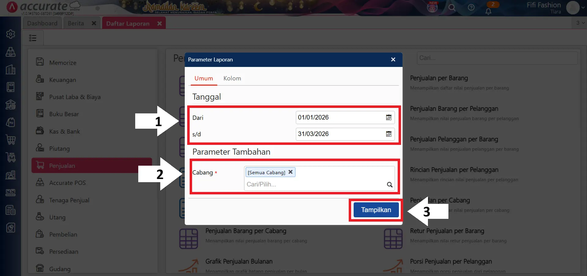Click the Rp price tag sidebar icon
The image size is (587, 276).
click(11, 122)
